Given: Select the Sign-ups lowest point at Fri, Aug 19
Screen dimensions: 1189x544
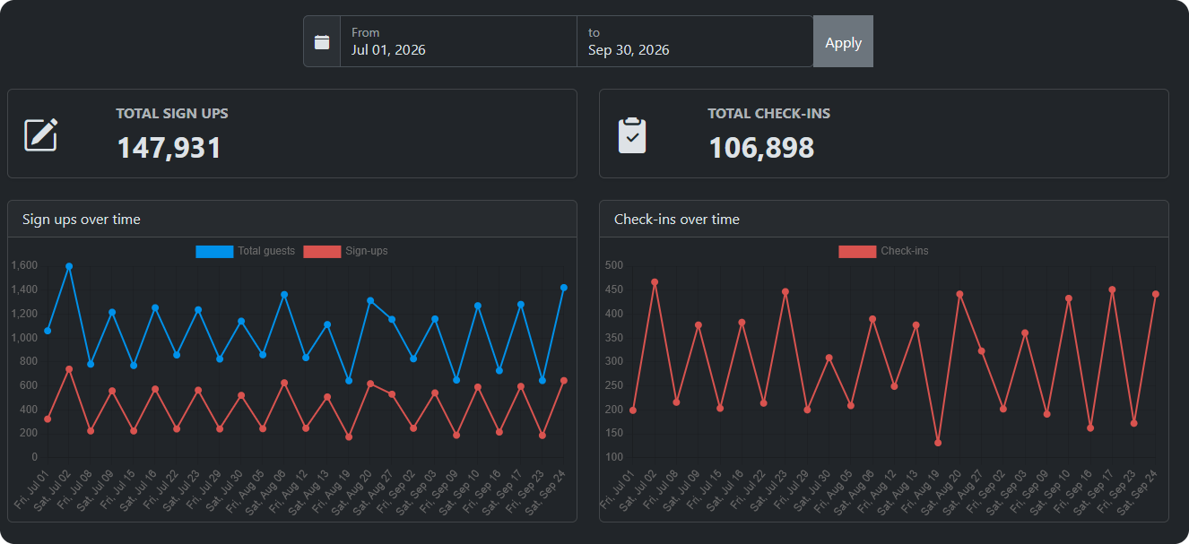Looking at the screenshot, I should (x=349, y=437).
